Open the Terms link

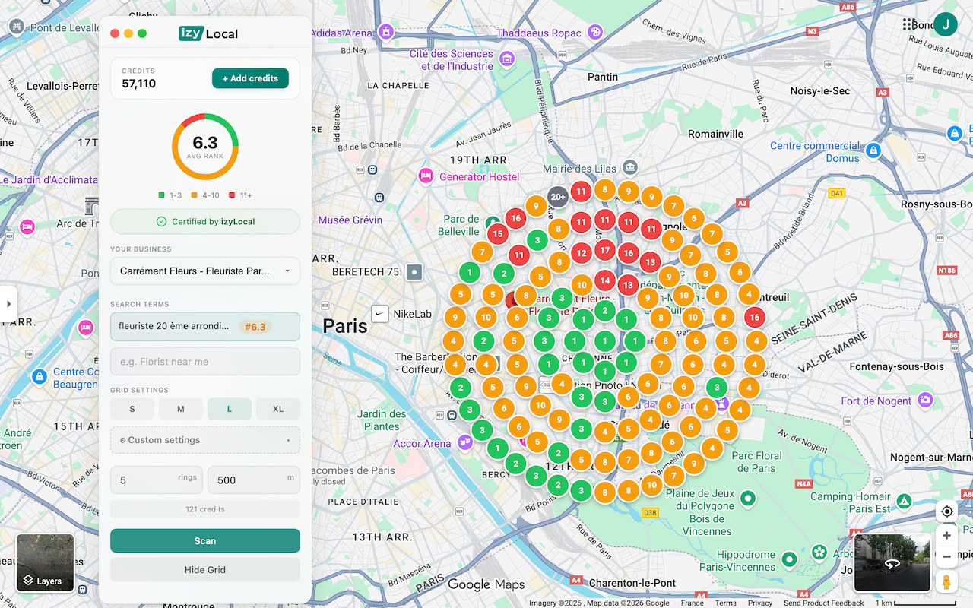726,603
